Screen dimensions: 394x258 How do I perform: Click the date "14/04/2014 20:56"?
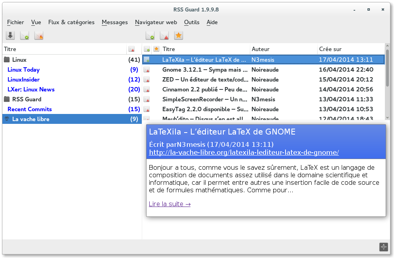346,89
